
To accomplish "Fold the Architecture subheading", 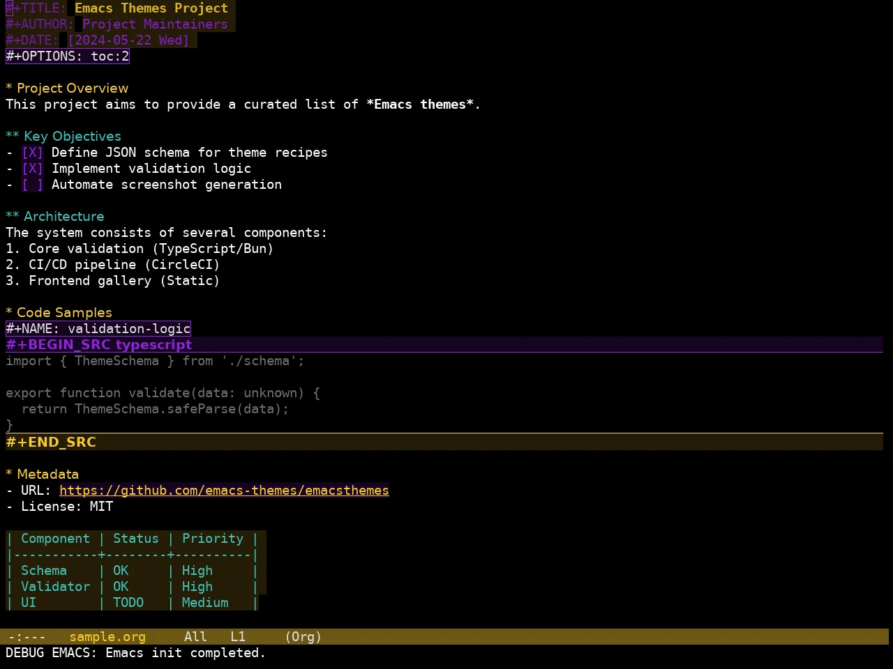I will click(55, 217).
